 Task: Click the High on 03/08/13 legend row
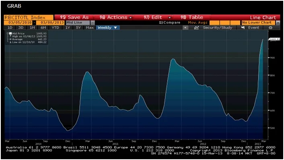click(28, 36)
